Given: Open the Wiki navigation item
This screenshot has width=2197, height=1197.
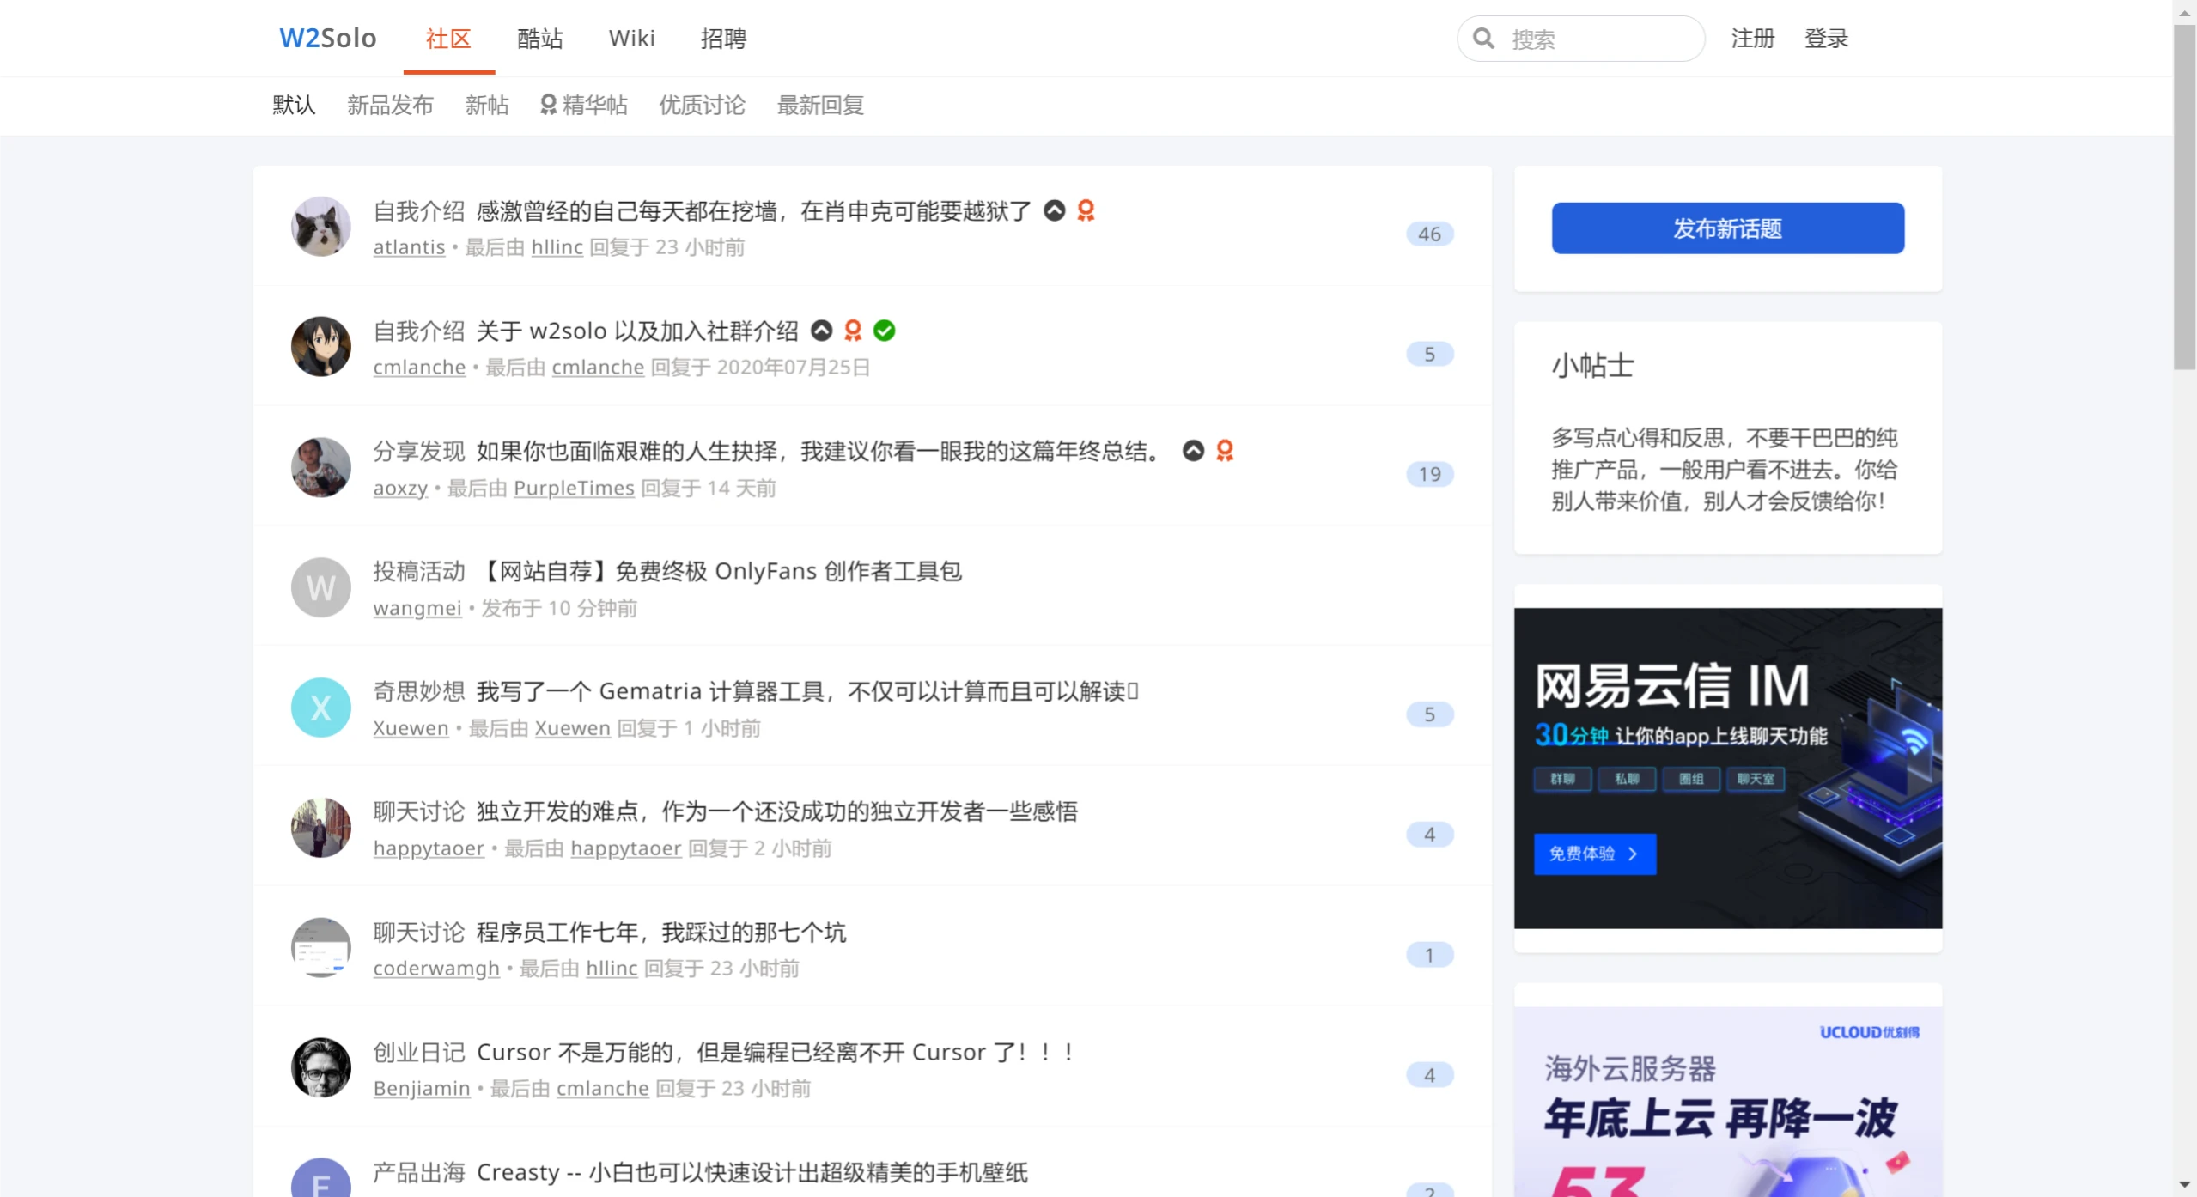Looking at the screenshot, I should pyautogui.click(x=631, y=39).
